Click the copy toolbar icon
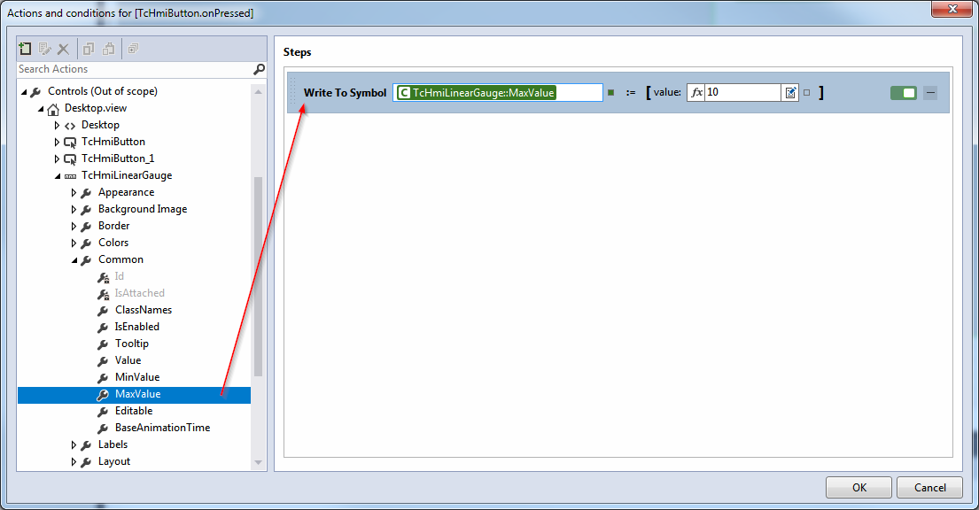Image resolution: width=979 pixels, height=510 pixels. 89,49
